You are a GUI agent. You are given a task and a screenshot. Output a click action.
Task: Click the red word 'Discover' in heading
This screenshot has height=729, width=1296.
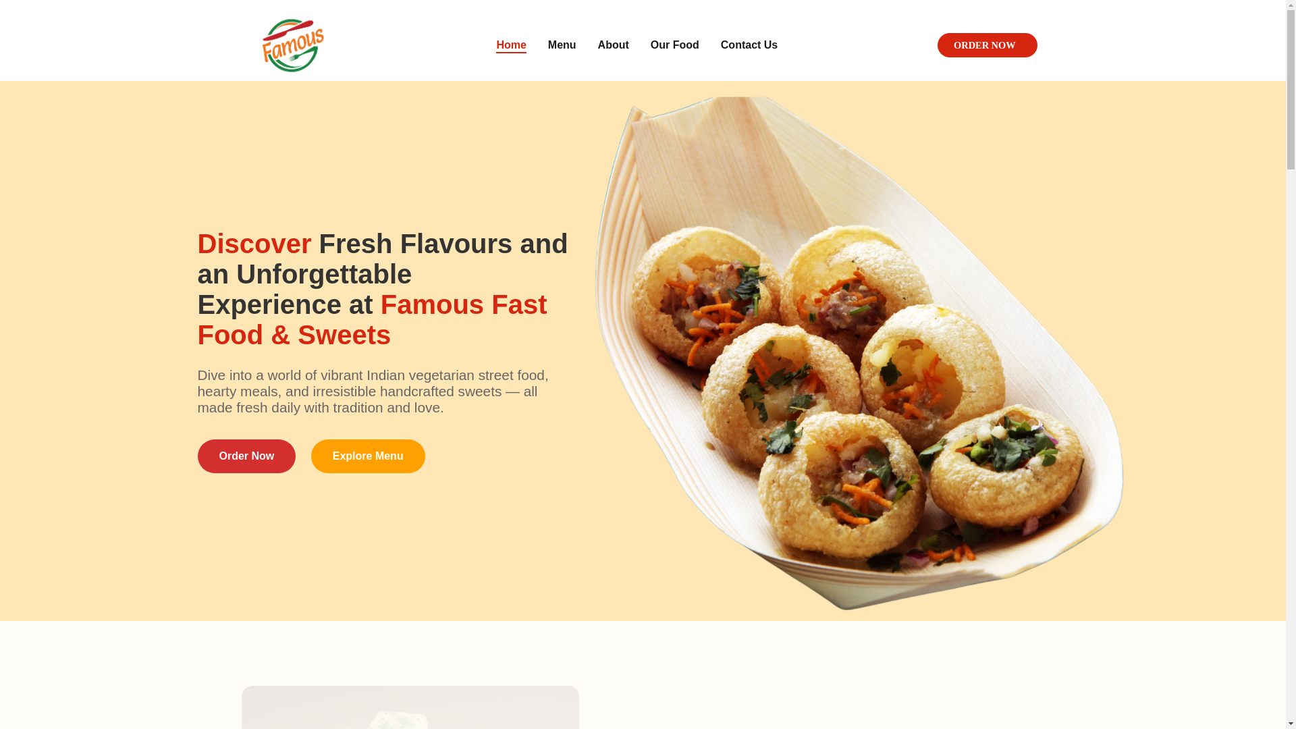[x=254, y=244]
